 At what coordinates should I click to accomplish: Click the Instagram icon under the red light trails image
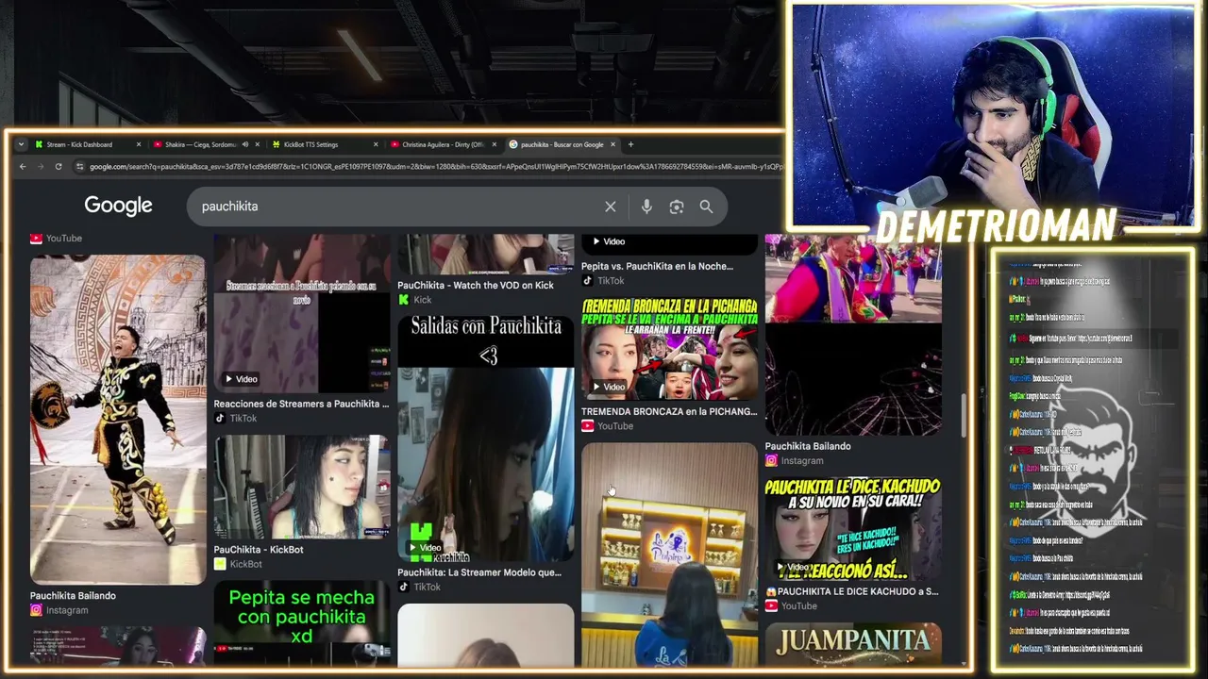pos(771,460)
